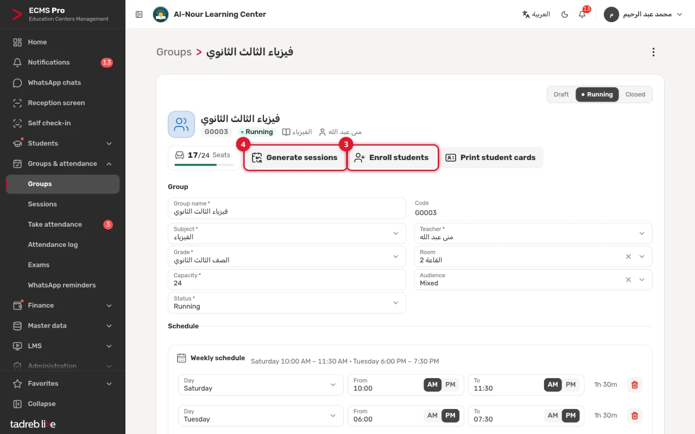The width and height of the screenshot is (695, 434).
Task: Click the Capacity input field
Action: tap(287, 279)
